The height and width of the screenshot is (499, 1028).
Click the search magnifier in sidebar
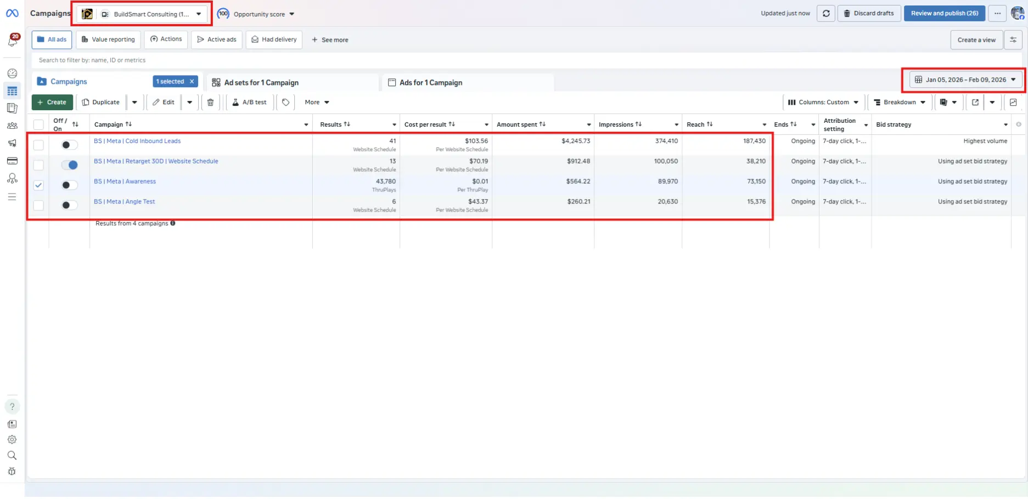12,456
